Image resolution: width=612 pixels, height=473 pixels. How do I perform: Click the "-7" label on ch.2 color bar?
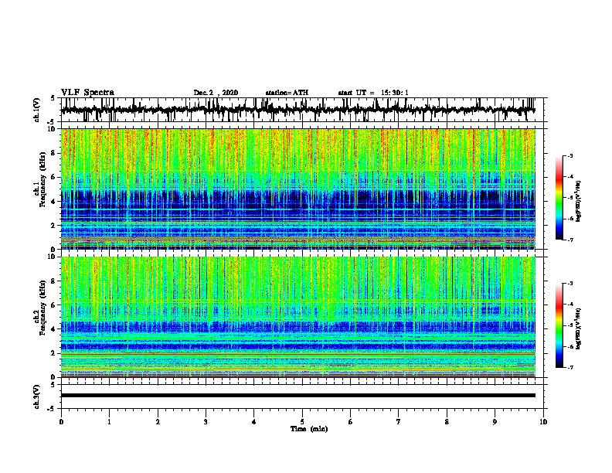[570, 368]
